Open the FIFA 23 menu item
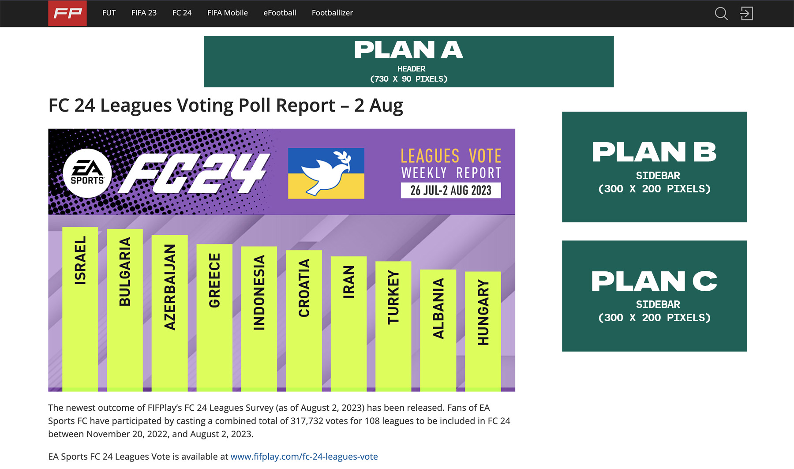The height and width of the screenshot is (469, 794). 144,13
